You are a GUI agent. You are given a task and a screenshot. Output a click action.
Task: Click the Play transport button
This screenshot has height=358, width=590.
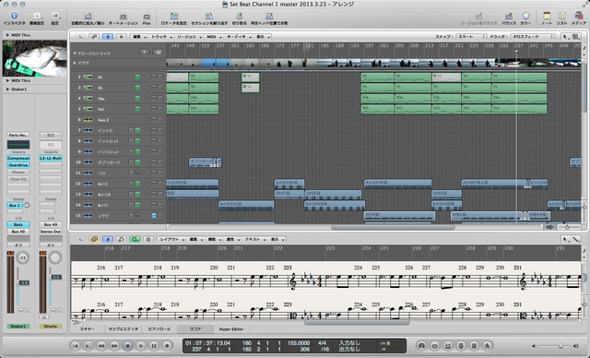pyautogui.click(x=141, y=346)
